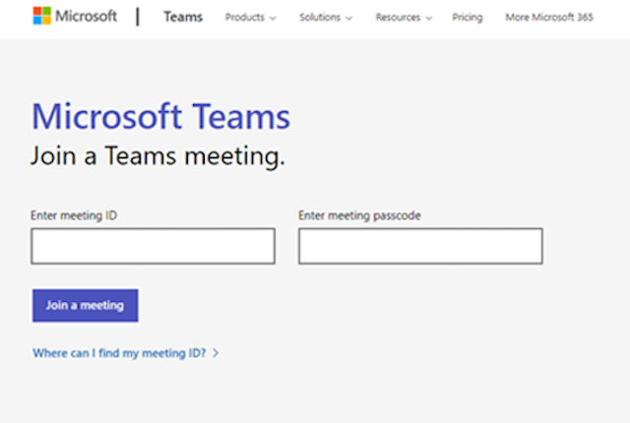This screenshot has height=423, width=630.
Task: Click the Enter meeting passcode label
Action: (x=359, y=215)
